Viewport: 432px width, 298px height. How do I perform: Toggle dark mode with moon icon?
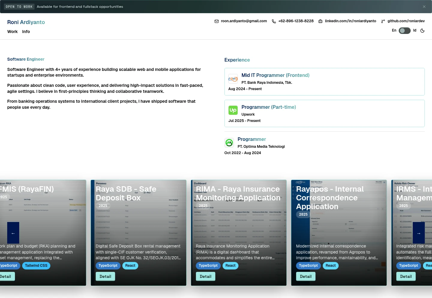tap(422, 31)
